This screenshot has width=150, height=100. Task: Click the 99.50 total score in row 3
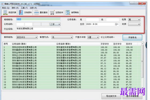[129, 53]
